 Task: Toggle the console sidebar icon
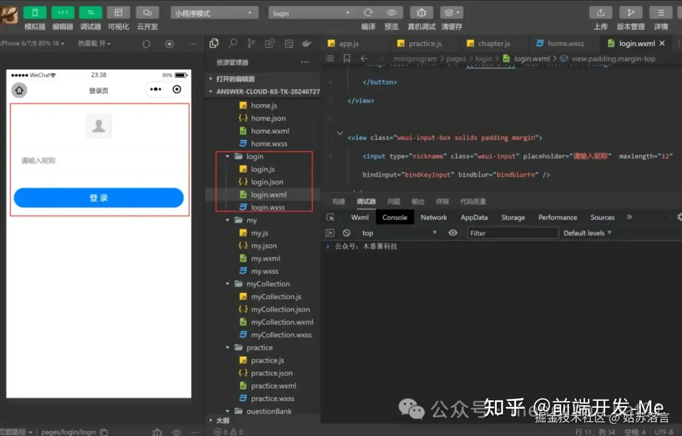tap(330, 233)
